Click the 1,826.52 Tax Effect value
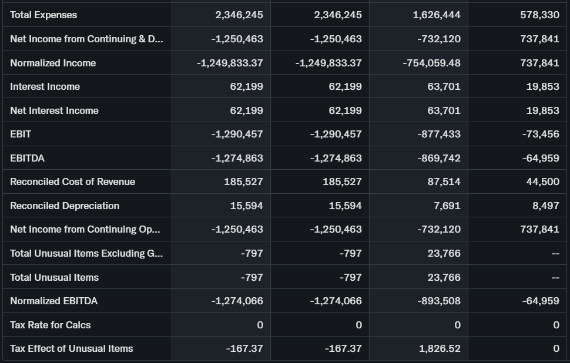The image size is (570, 363). point(440,348)
